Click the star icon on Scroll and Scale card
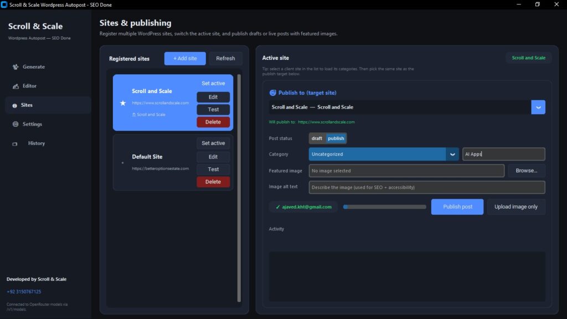This screenshot has height=319, width=567. pos(123,103)
